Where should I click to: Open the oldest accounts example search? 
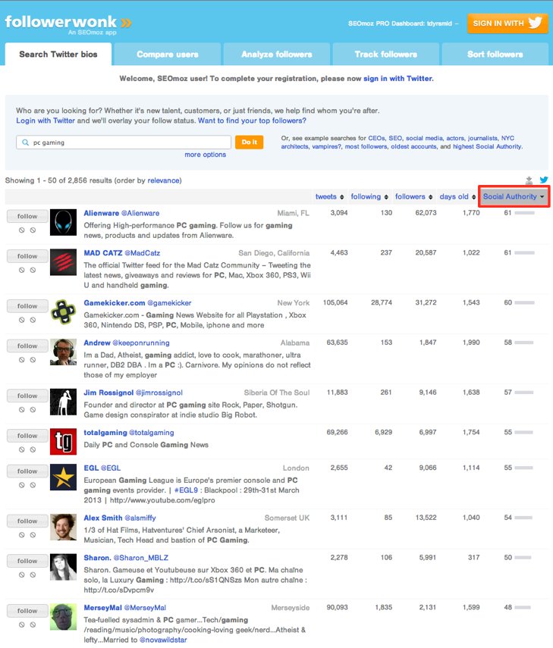point(413,146)
